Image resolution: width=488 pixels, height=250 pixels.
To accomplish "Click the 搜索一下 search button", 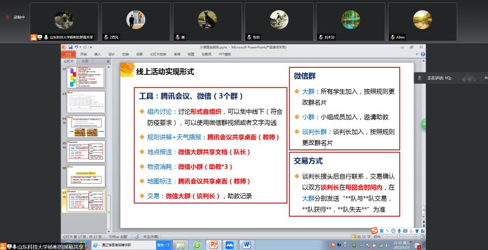I will point(163,245).
